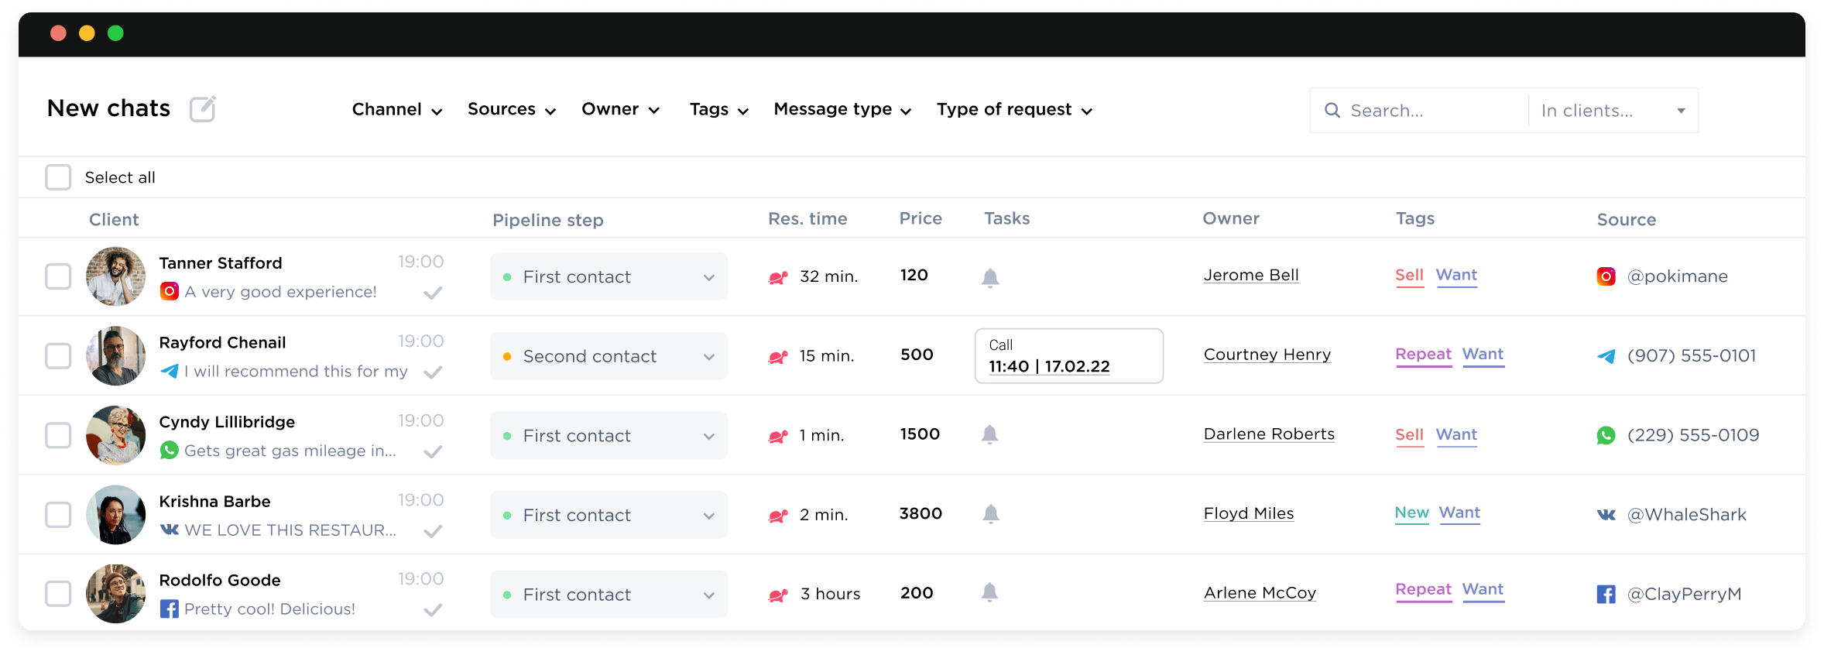This screenshot has width=1824, height=655.
Task: Tick the Select all checkbox
Action: 58,177
